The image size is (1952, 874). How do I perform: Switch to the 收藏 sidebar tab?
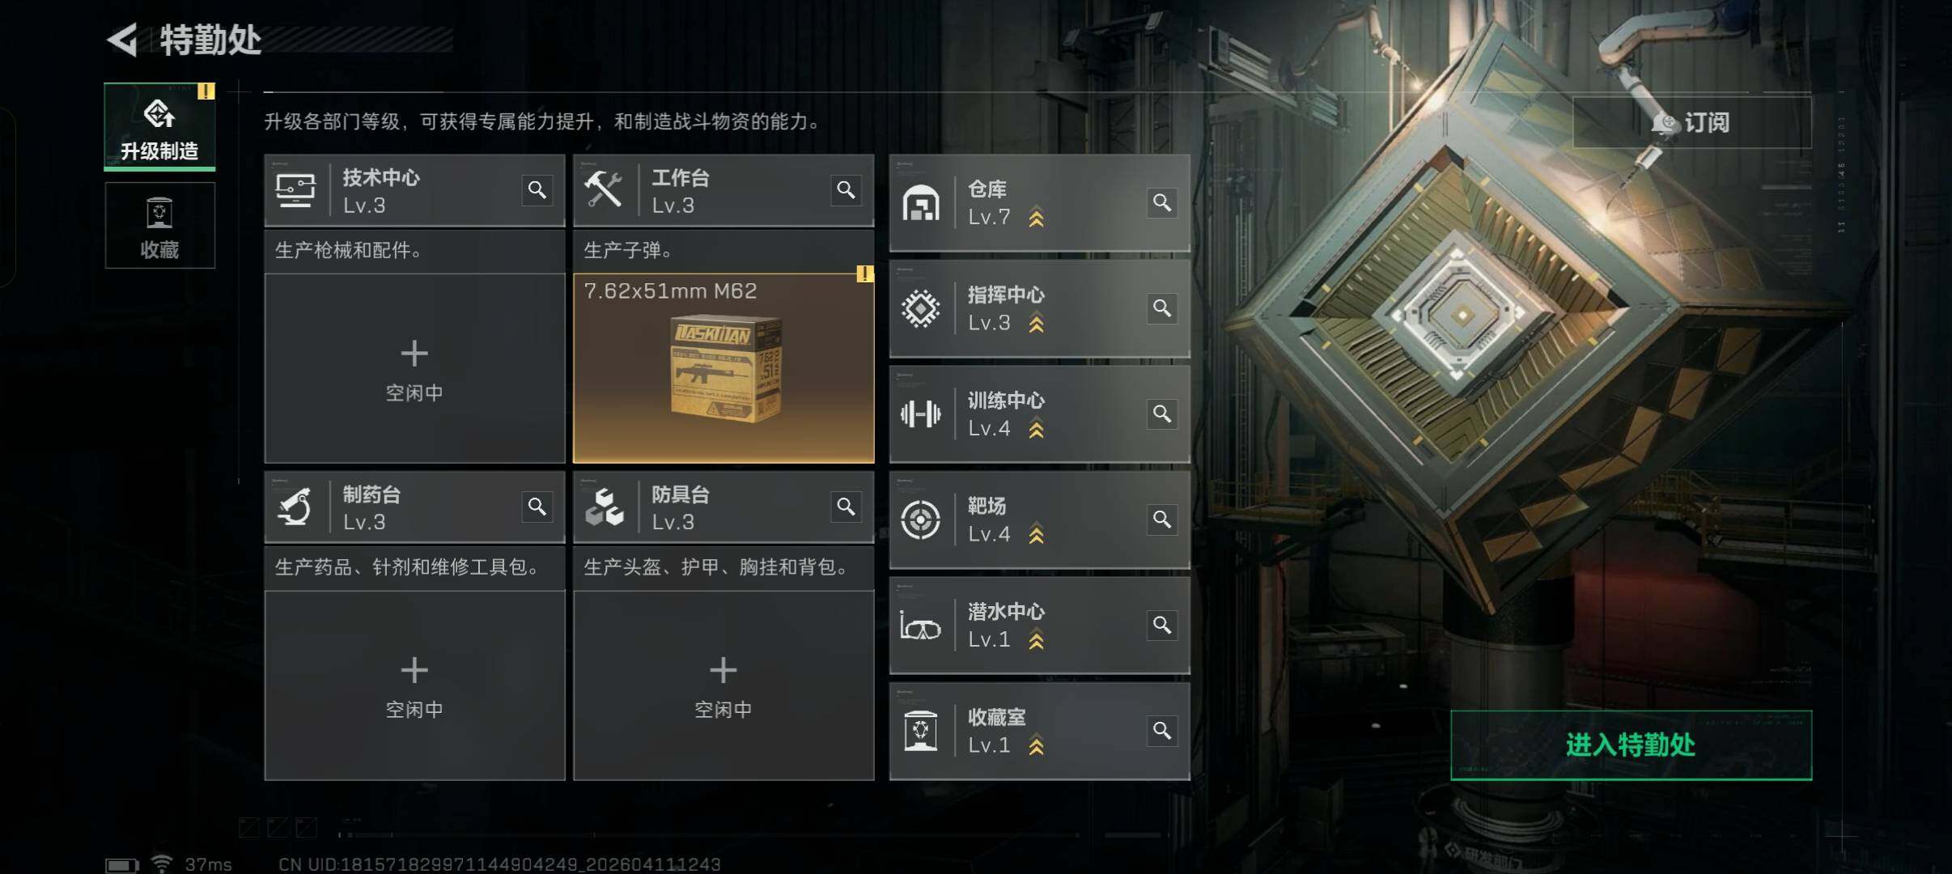159,225
